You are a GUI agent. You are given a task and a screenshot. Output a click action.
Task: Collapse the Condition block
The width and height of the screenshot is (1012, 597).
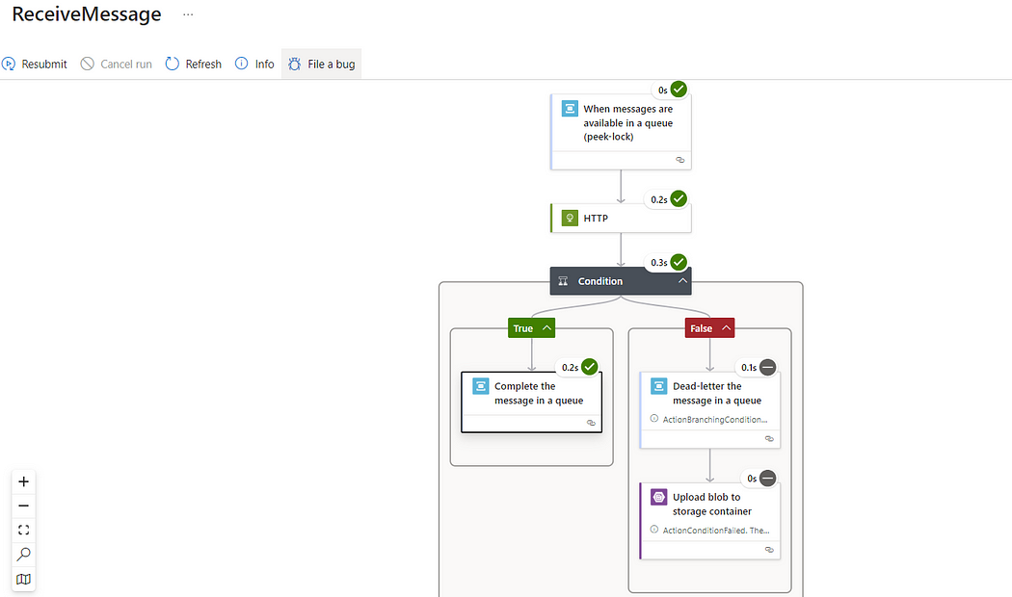click(x=682, y=281)
